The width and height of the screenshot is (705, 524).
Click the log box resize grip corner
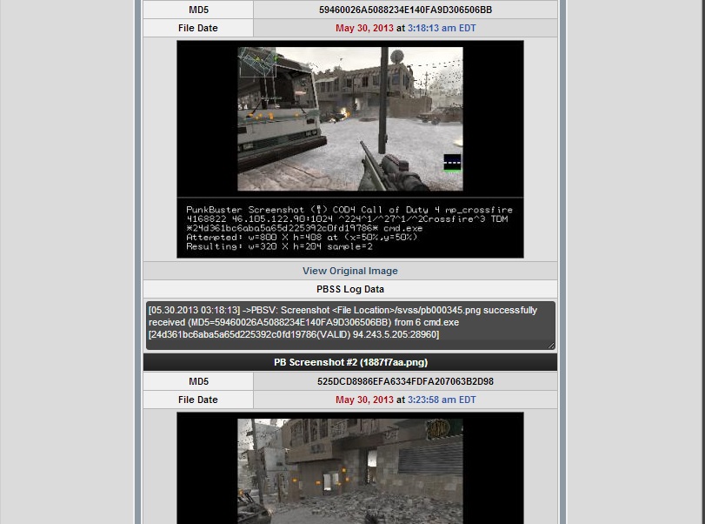click(551, 346)
